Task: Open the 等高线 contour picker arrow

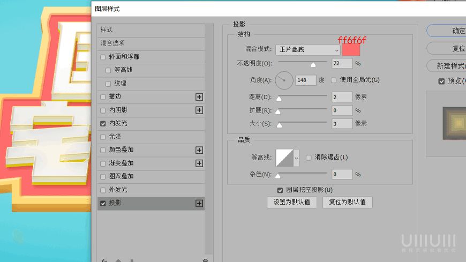Action: coord(296,158)
